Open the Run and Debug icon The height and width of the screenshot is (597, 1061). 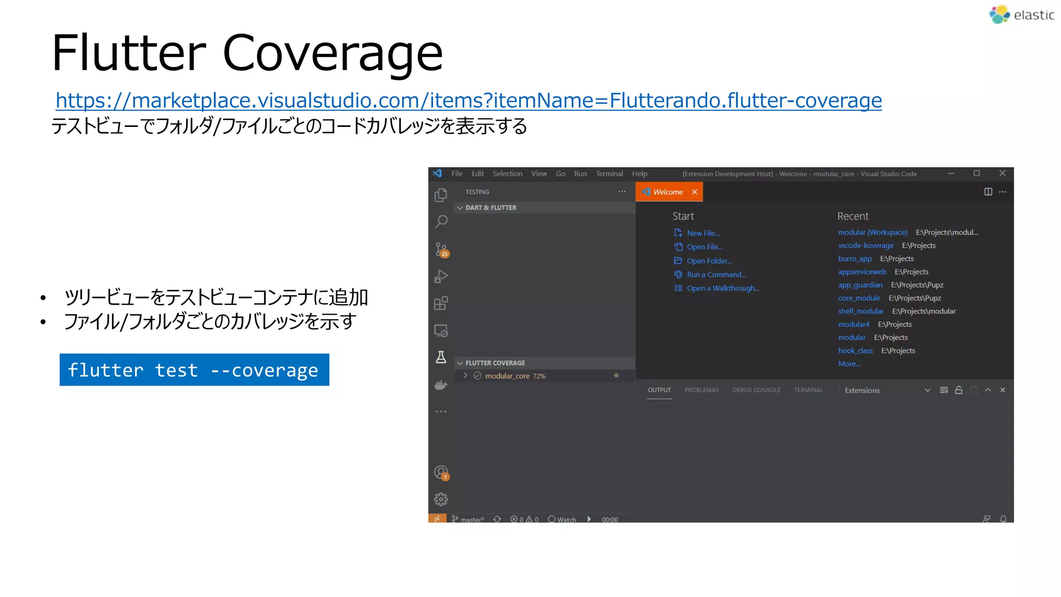click(x=441, y=277)
